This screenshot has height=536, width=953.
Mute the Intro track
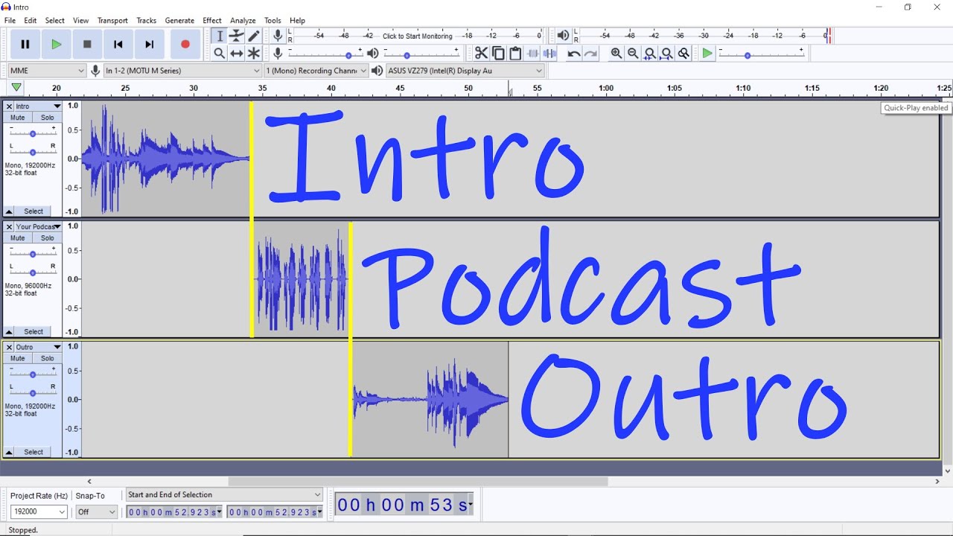point(18,118)
